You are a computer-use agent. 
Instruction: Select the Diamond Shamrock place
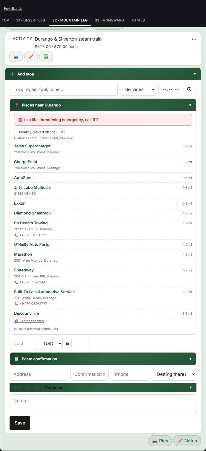click(32, 213)
